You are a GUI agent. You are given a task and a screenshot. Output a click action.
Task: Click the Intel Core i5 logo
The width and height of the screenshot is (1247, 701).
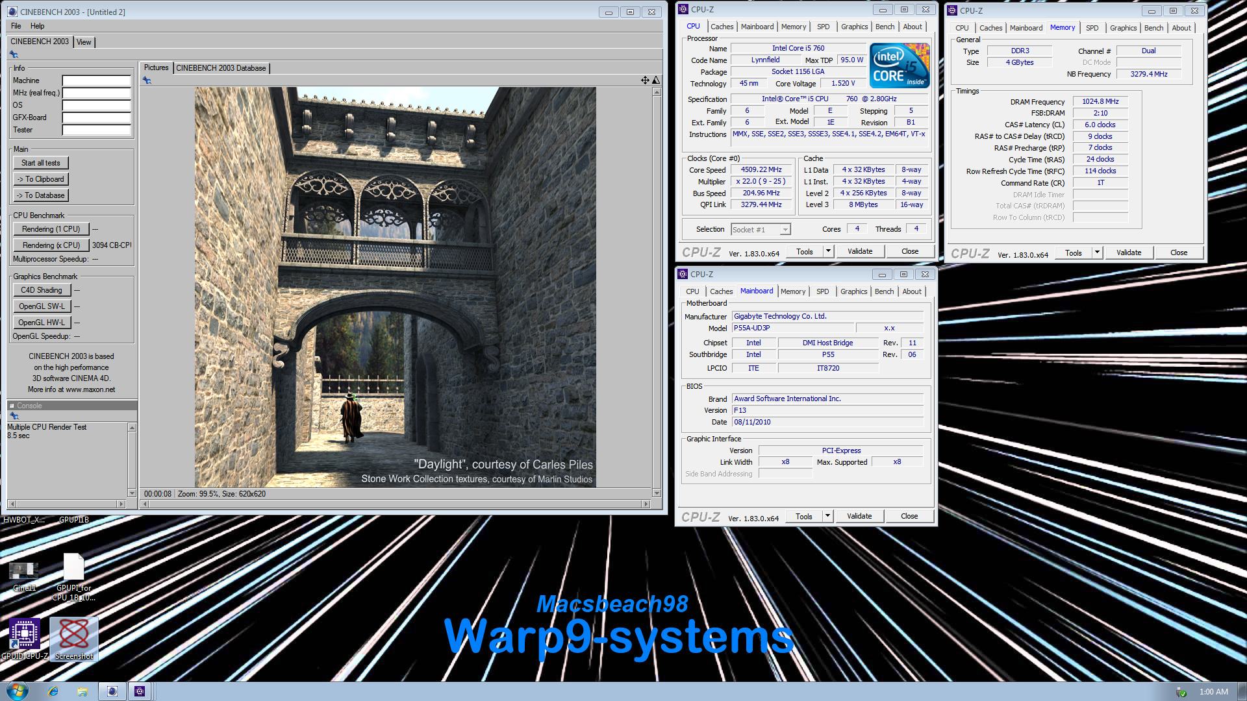(900, 66)
